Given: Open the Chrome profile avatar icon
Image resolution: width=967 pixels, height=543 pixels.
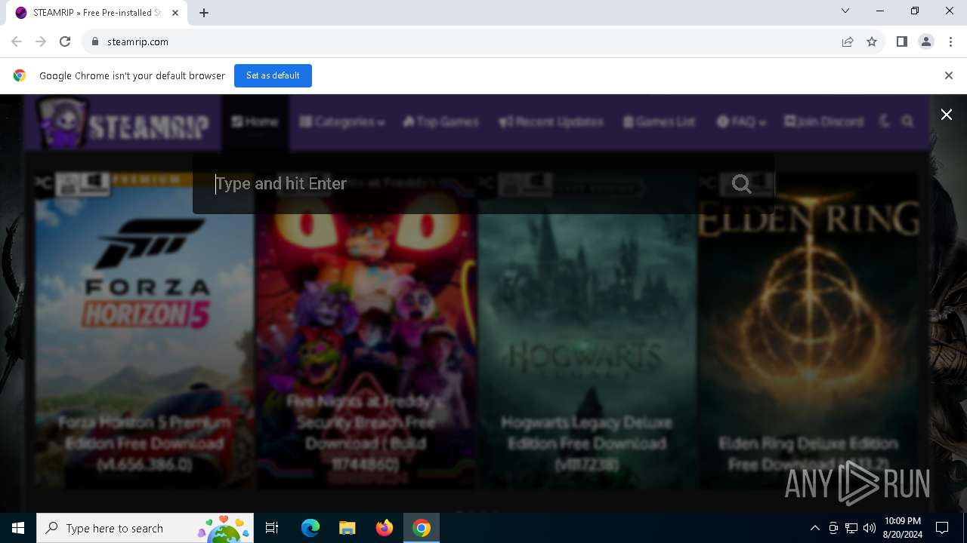Looking at the screenshot, I should click(926, 41).
